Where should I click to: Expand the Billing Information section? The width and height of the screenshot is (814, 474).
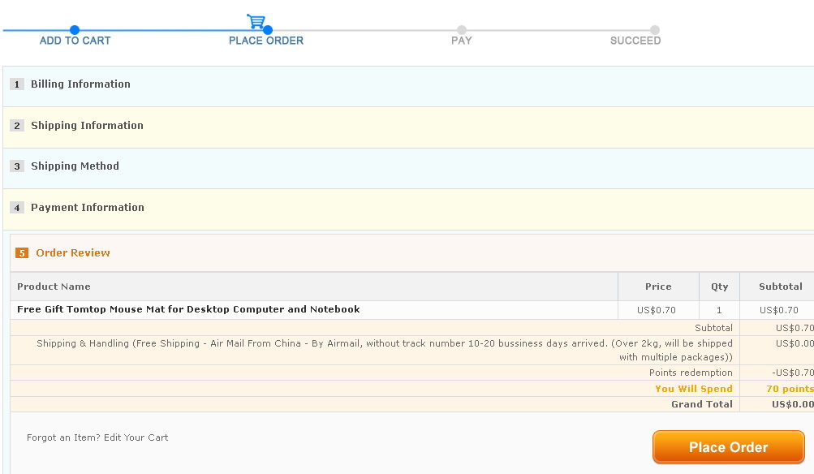pos(80,84)
